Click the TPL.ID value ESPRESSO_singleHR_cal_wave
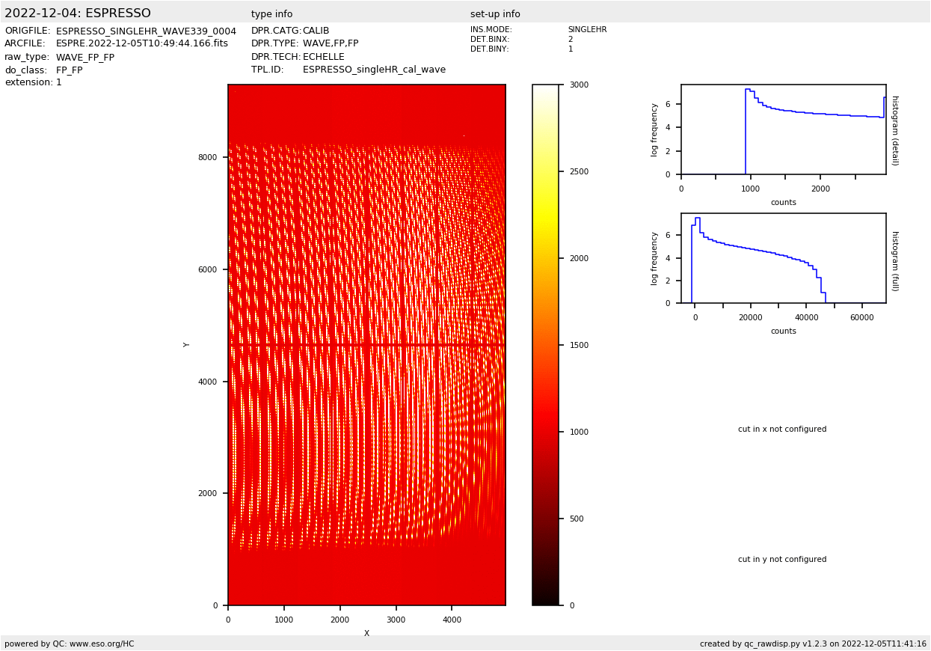 [x=374, y=70]
